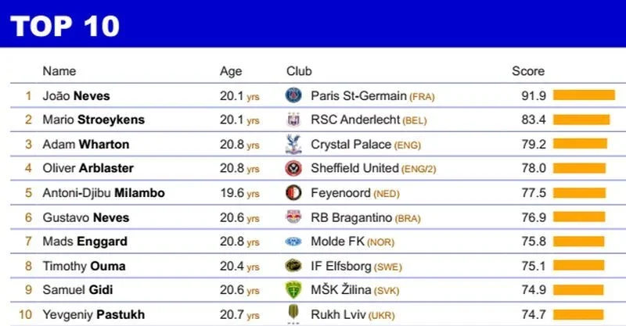The width and height of the screenshot is (626, 326).
Task: Click the Club column header
Action: (300, 71)
